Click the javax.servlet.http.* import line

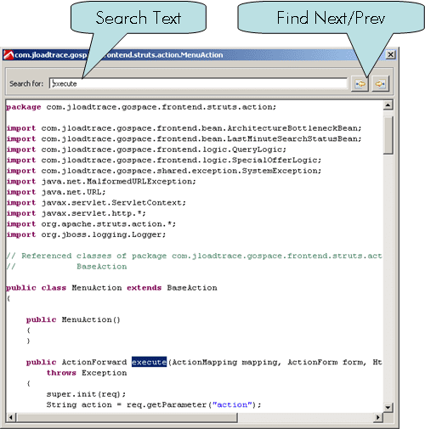pos(76,213)
